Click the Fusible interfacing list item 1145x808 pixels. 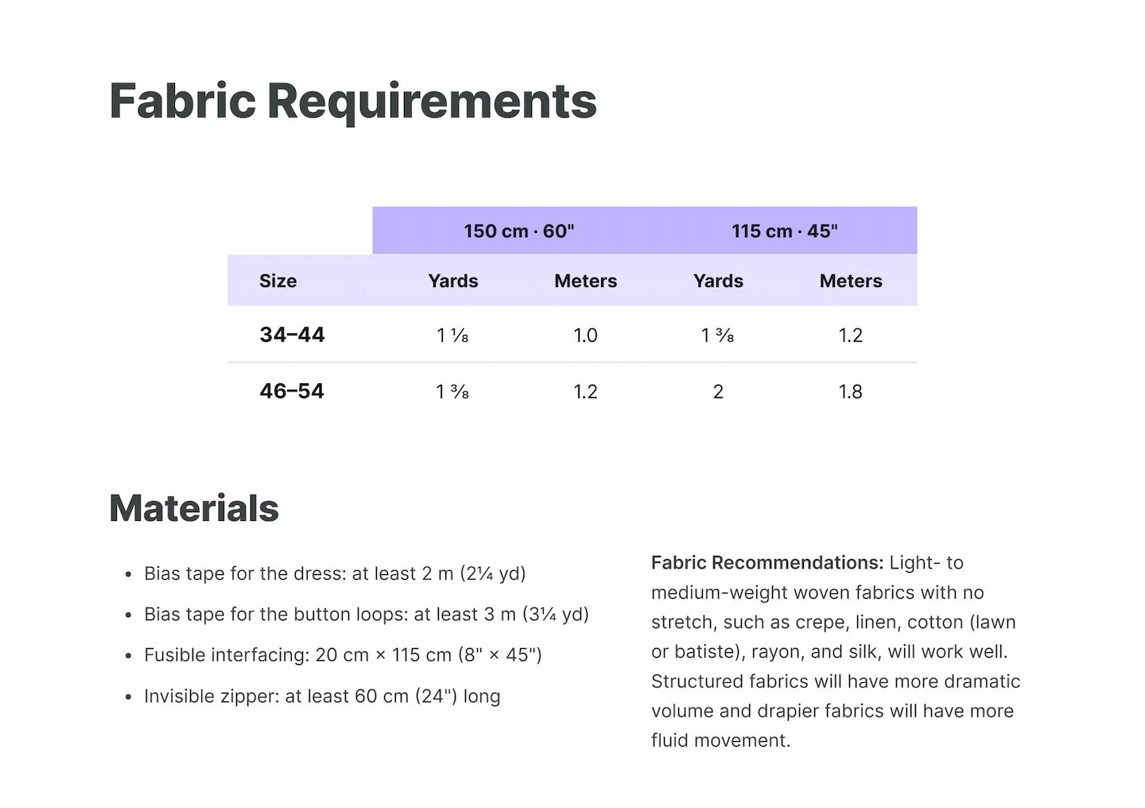click(x=343, y=655)
